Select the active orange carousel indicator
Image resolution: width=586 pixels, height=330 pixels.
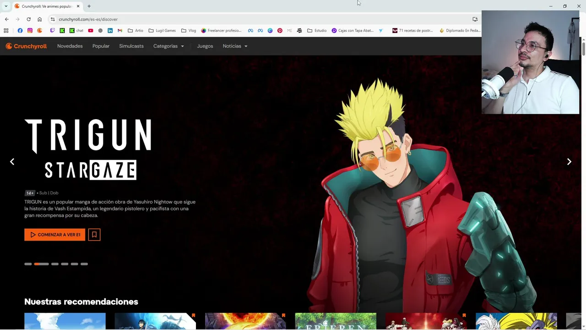[x=41, y=264]
